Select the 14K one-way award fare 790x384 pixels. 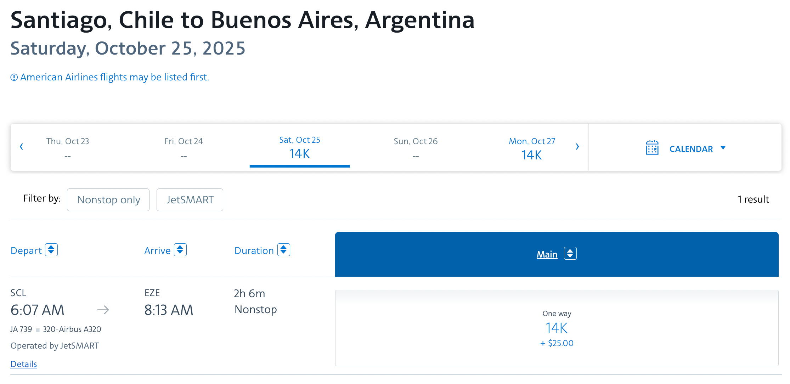coord(557,328)
